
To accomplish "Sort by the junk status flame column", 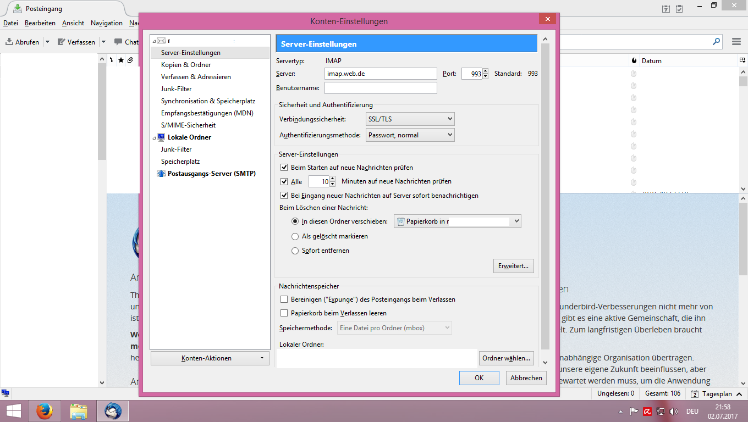I will [x=634, y=60].
